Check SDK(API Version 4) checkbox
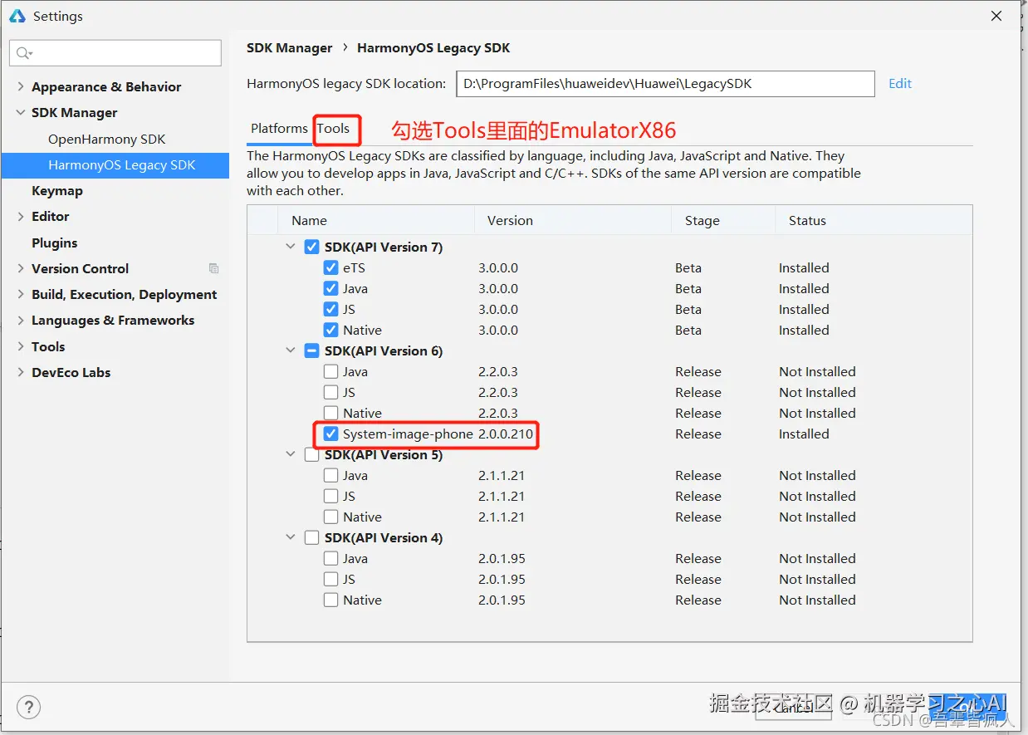Image resolution: width=1028 pixels, height=735 pixels. tap(311, 537)
